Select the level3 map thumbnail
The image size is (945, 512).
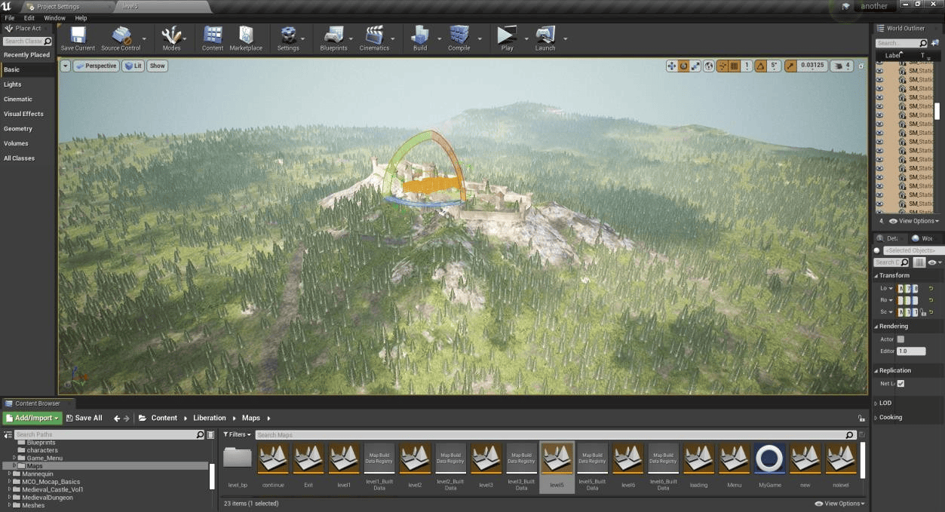click(486, 466)
